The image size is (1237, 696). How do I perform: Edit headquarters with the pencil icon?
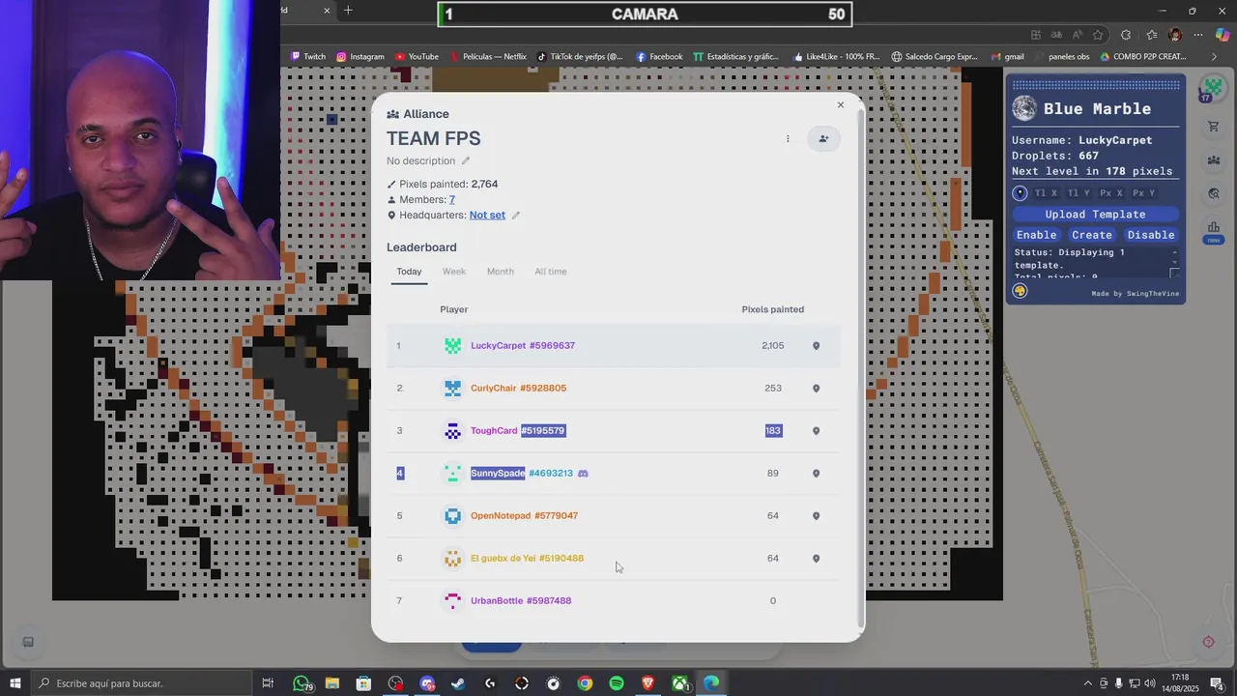[515, 215]
